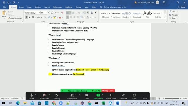Open the Paste button
This screenshot has height=106, width=188.
(x=4, y=14)
